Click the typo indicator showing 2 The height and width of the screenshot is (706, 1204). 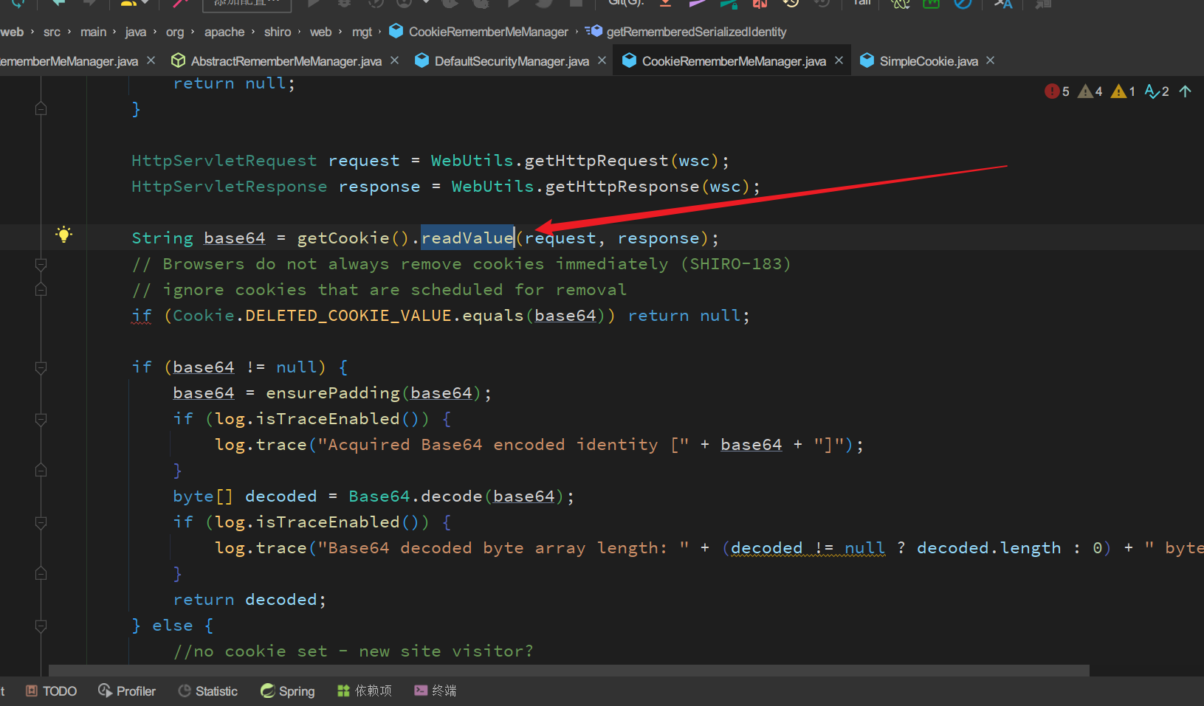click(1157, 91)
